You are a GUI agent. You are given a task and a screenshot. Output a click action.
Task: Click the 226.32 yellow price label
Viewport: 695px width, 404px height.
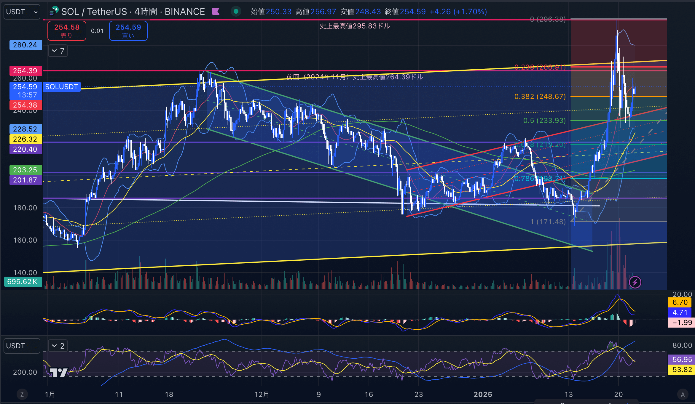tap(25, 139)
